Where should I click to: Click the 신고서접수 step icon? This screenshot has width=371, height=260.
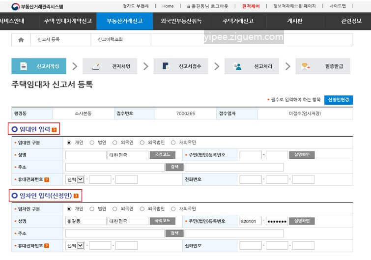pyautogui.click(x=166, y=66)
